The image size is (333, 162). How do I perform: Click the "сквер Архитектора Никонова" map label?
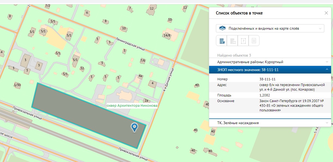132,106
